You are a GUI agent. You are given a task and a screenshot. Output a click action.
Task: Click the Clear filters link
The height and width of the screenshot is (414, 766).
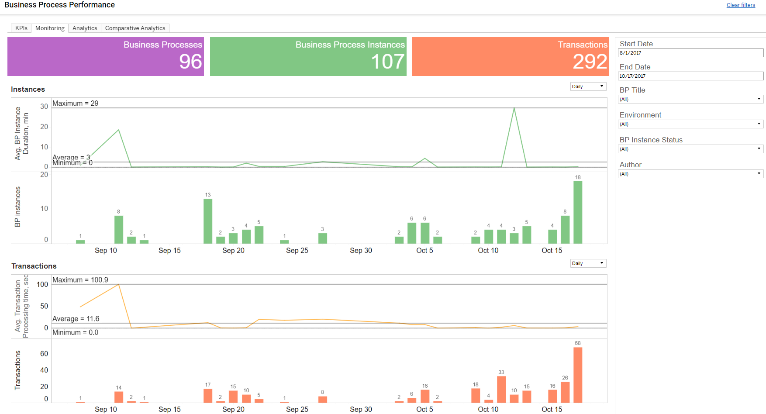pyautogui.click(x=741, y=5)
